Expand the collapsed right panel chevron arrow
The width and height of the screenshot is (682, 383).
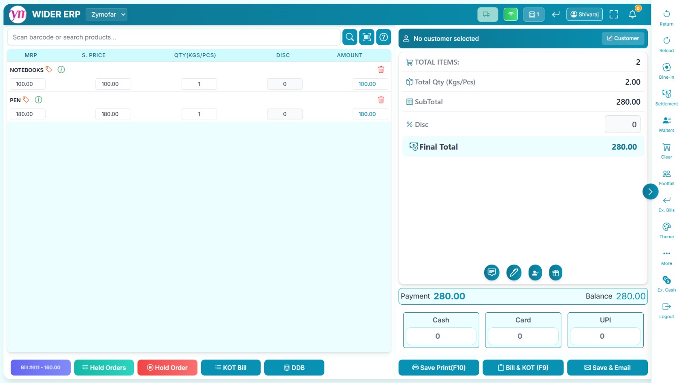[650, 191]
